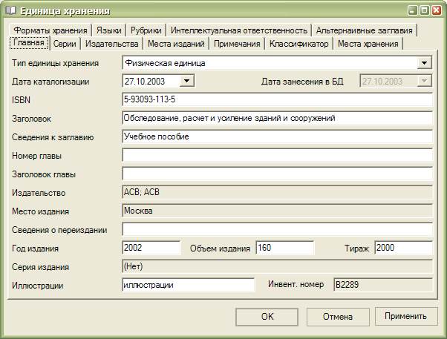
Task: Open the Тип единицы хранения dropdown
Action: tap(425, 64)
